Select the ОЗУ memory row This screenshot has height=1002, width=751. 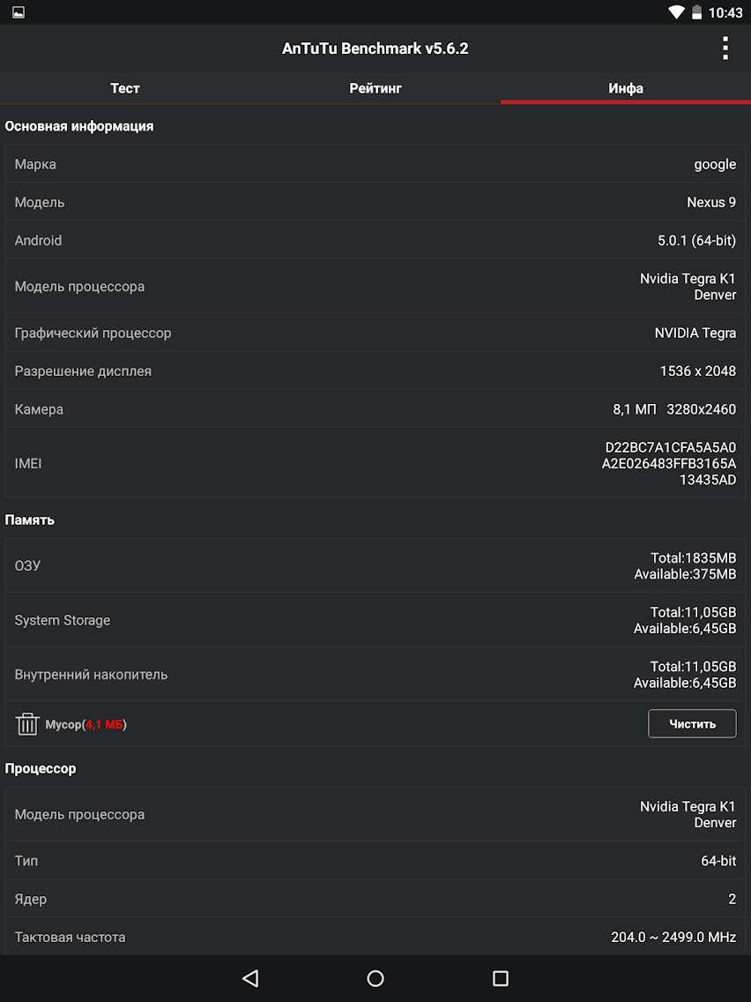(375, 565)
